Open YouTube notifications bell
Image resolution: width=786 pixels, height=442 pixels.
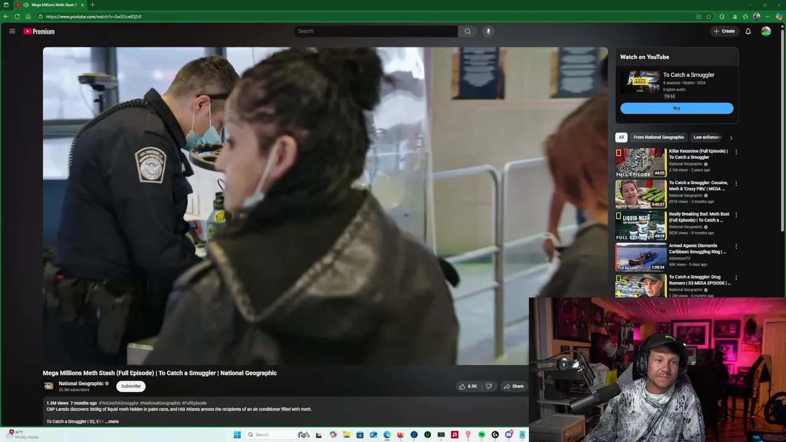tap(748, 31)
